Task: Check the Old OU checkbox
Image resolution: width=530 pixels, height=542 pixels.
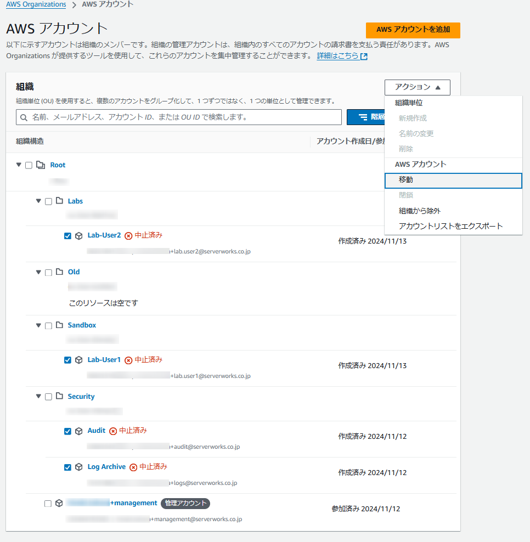Action: point(48,273)
